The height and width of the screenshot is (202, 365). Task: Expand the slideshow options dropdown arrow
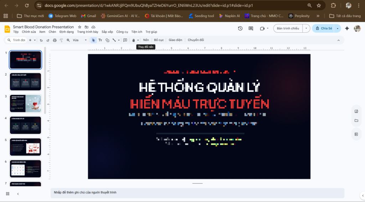306,28
